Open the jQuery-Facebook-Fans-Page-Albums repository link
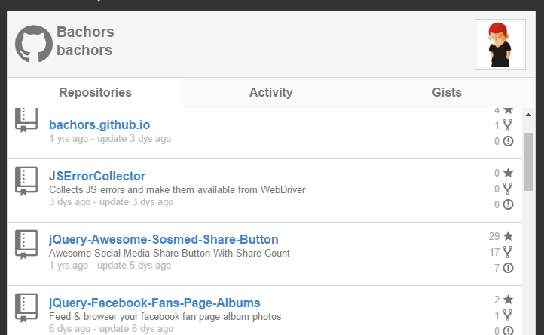Image resolution: width=544 pixels, height=335 pixels. pos(154,303)
